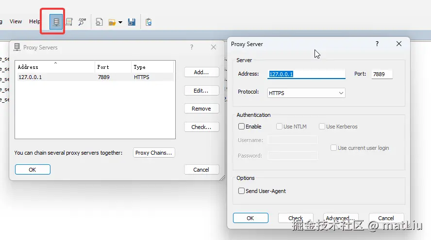The height and width of the screenshot is (240, 431).
Task: Click the Password input field
Action: [x=293, y=156]
